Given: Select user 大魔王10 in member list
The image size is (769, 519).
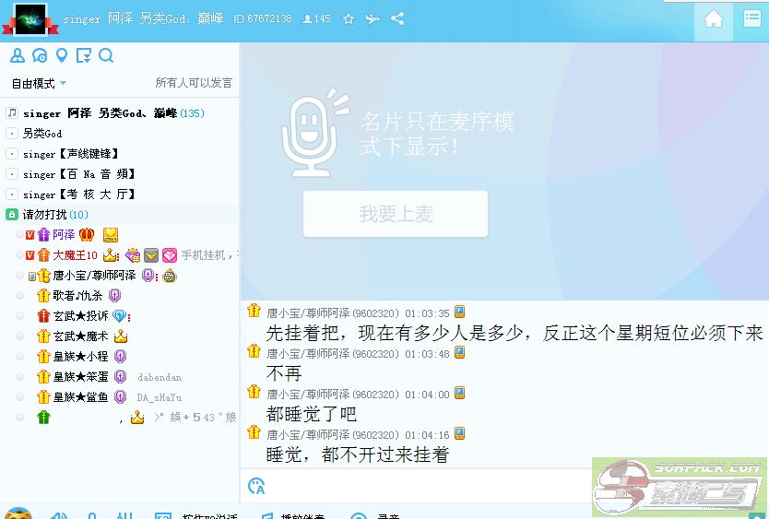Looking at the screenshot, I should tap(75, 255).
